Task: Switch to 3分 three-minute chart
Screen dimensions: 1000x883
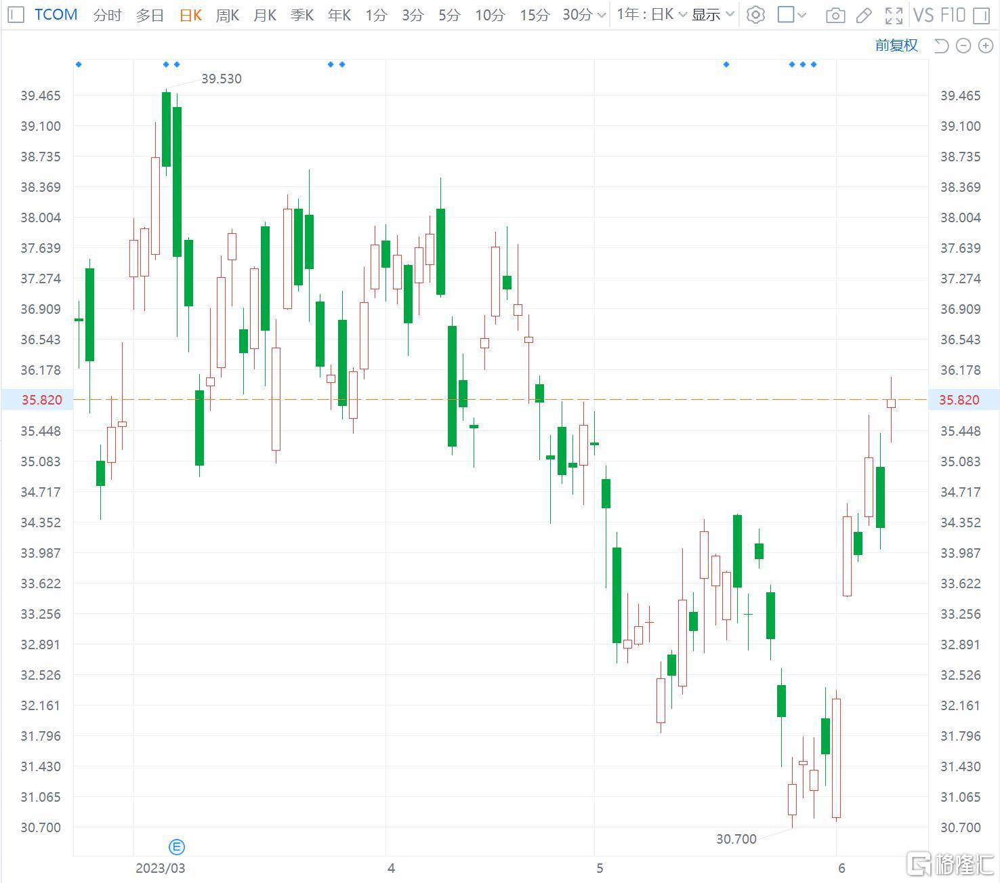Action: point(413,15)
